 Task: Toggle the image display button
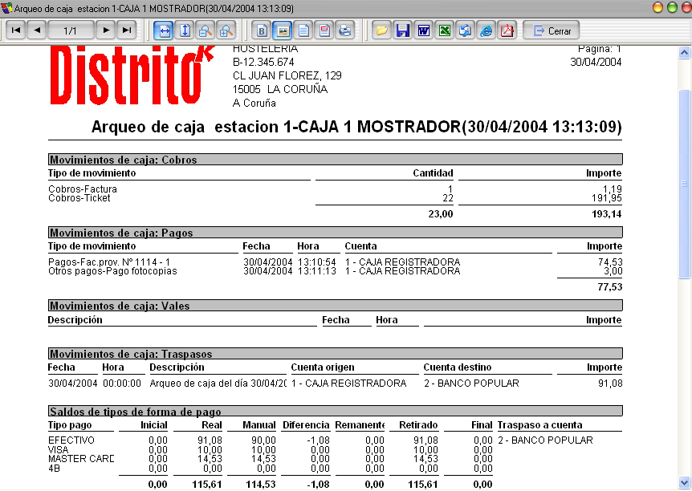pos(282,30)
